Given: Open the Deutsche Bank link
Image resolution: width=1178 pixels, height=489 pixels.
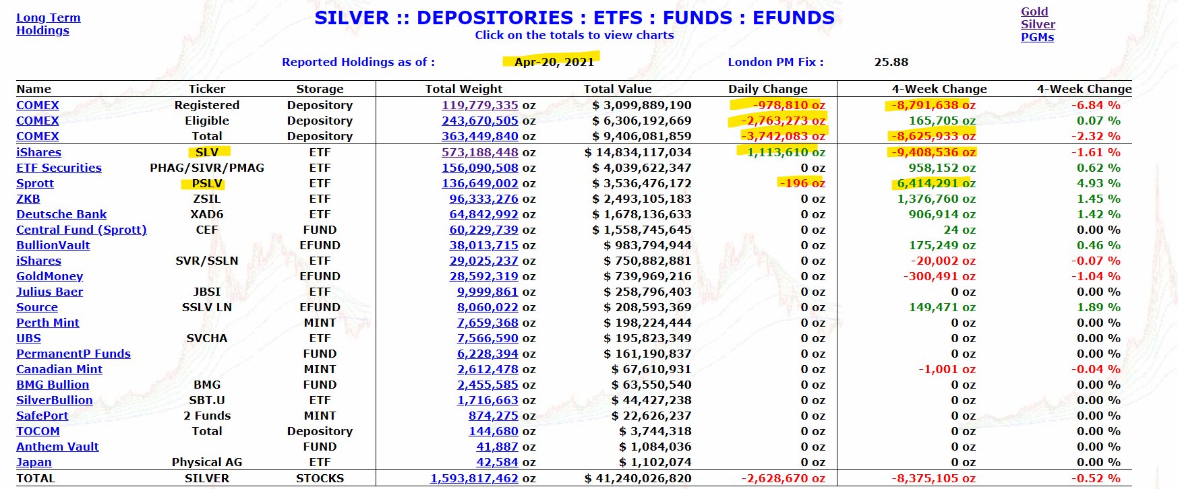Looking at the screenshot, I should coord(61,214).
